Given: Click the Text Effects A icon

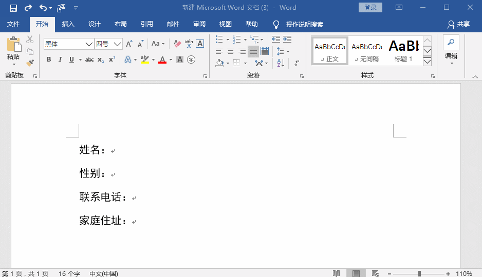Looking at the screenshot, I should point(128,60).
